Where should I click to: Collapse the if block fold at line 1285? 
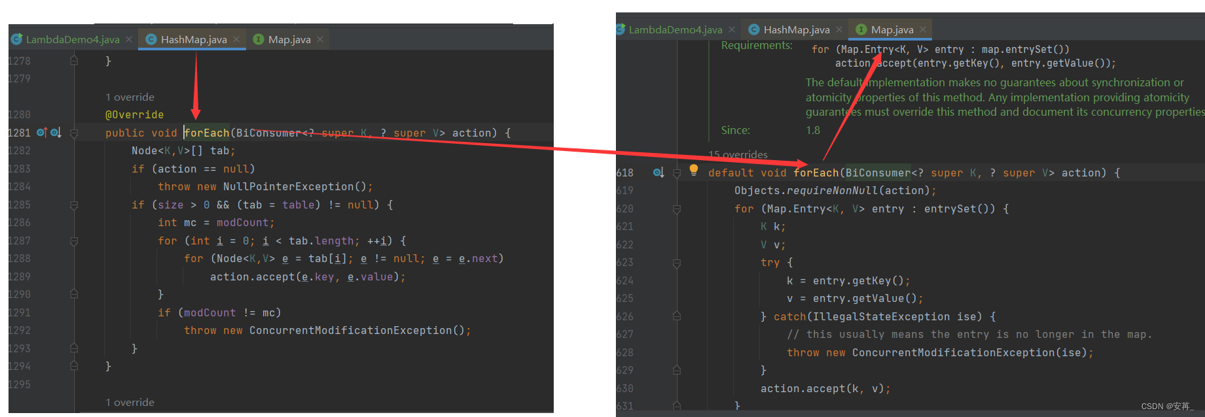[74, 205]
